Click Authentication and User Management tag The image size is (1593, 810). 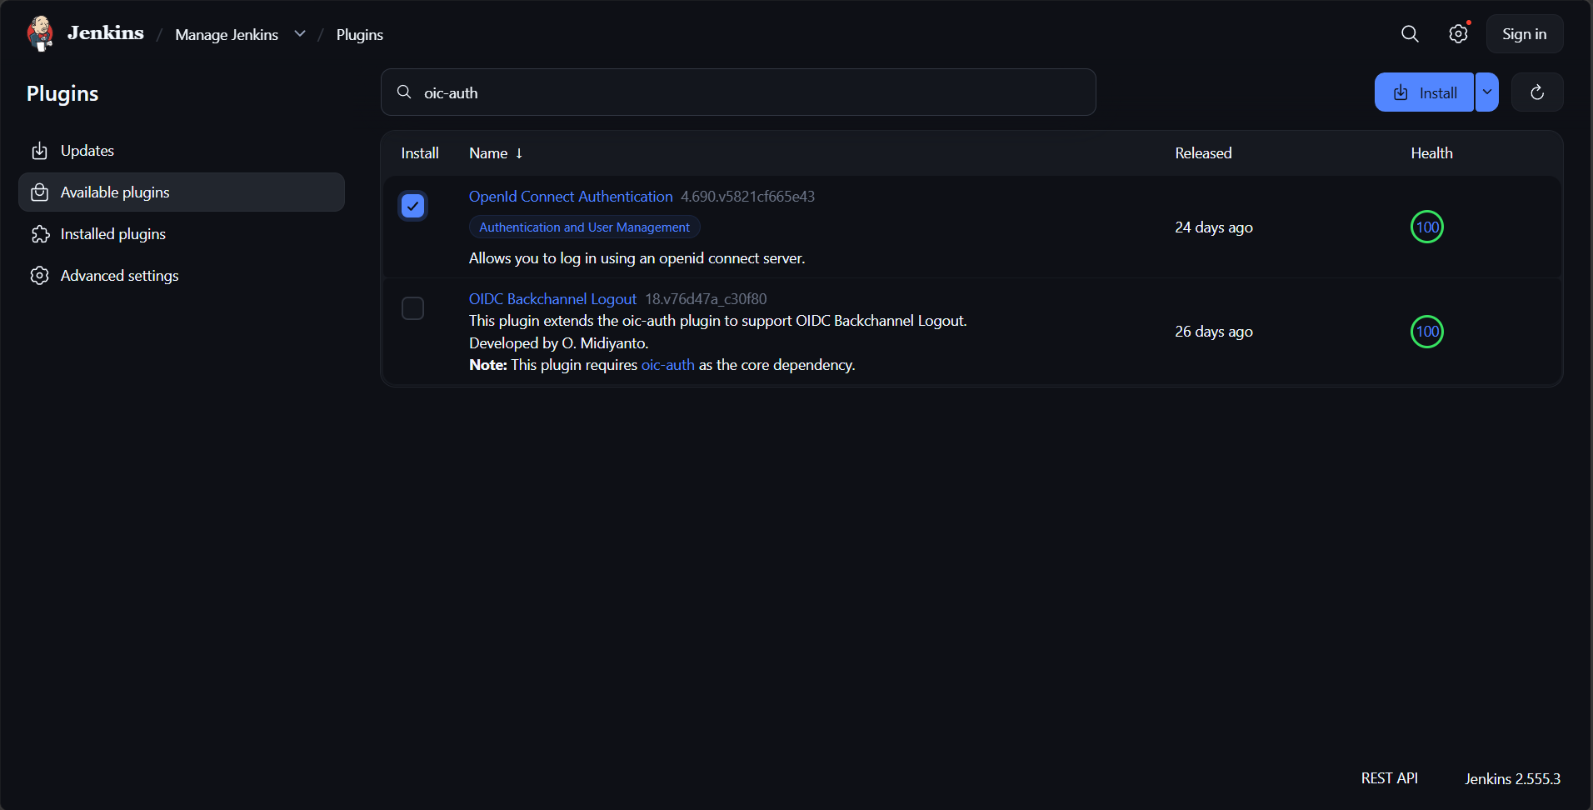[585, 227]
